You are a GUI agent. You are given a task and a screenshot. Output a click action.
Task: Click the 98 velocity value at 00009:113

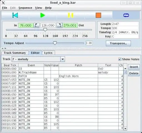[55, 117]
